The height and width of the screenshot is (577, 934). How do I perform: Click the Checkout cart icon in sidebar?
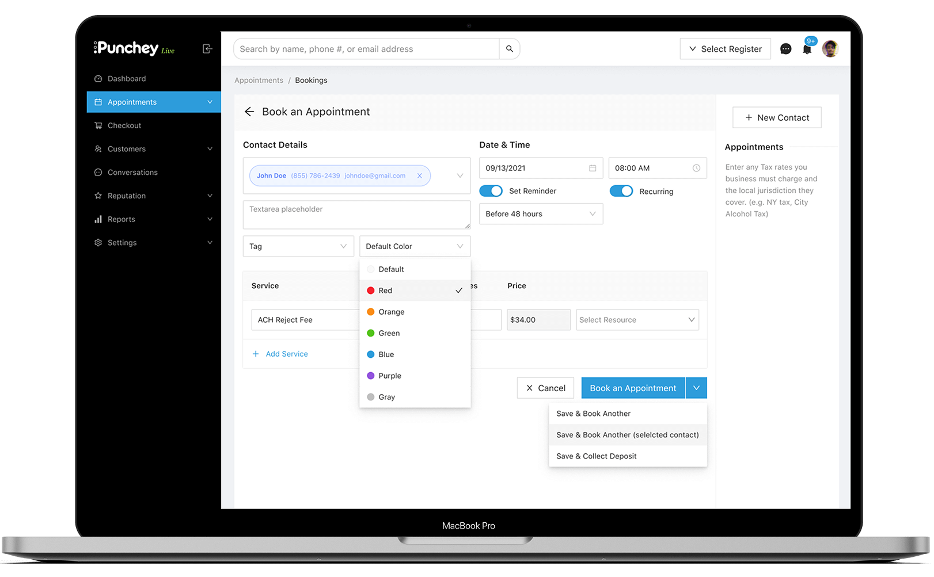[98, 125]
